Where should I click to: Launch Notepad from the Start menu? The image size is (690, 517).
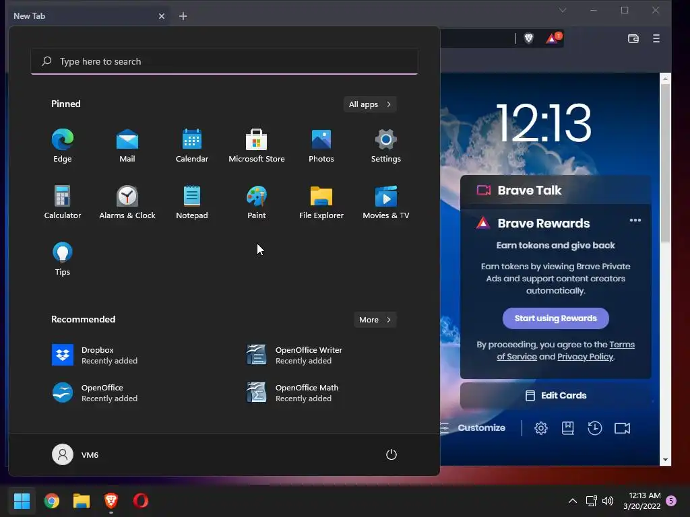point(192,202)
